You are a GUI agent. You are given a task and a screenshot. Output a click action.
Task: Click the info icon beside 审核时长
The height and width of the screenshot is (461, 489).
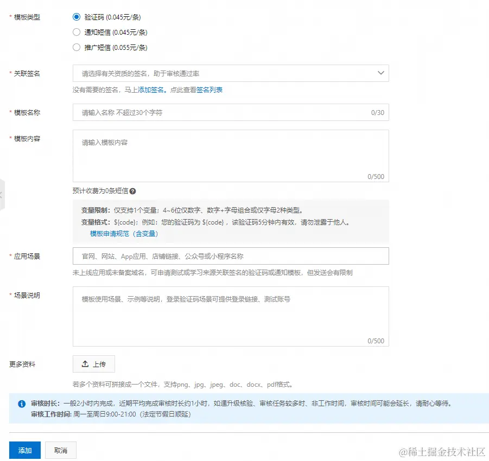pyautogui.click(x=22, y=404)
